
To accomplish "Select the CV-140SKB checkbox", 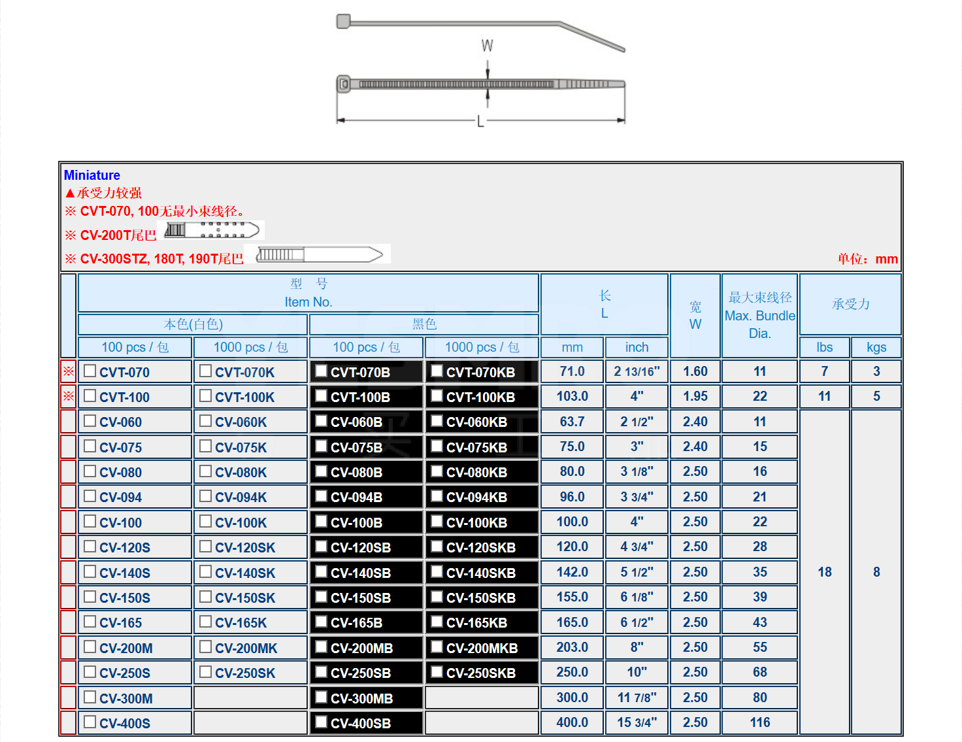I will click(437, 571).
